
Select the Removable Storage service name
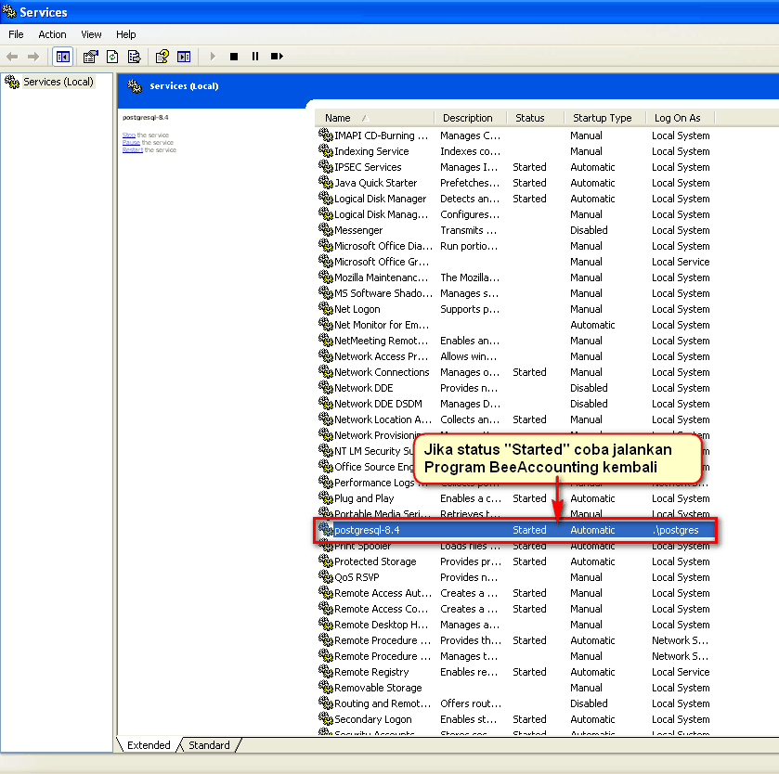point(378,688)
